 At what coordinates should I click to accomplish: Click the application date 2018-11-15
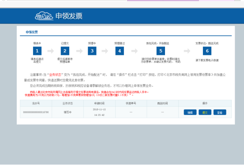click(99, 109)
